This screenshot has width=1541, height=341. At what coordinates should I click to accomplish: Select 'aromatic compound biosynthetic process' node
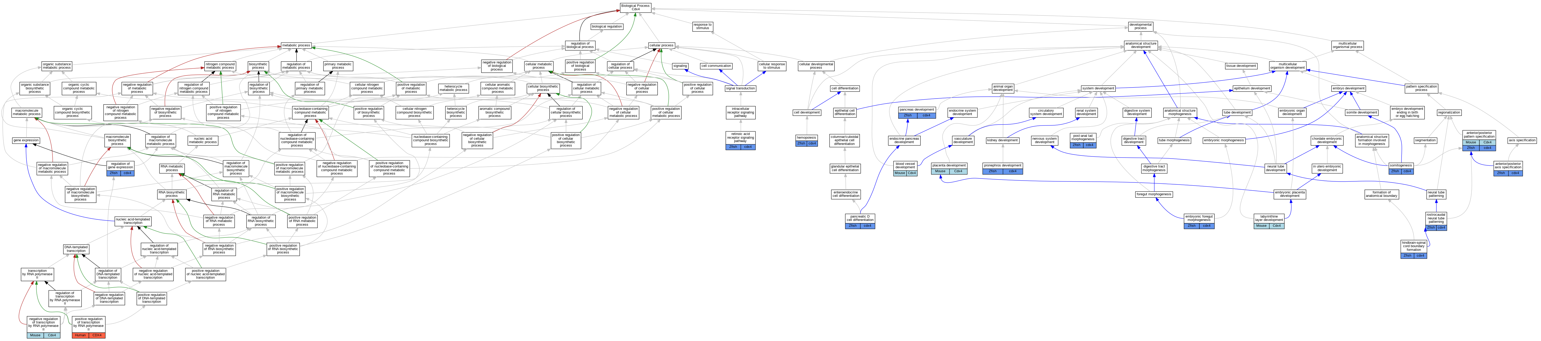point(495,112)
